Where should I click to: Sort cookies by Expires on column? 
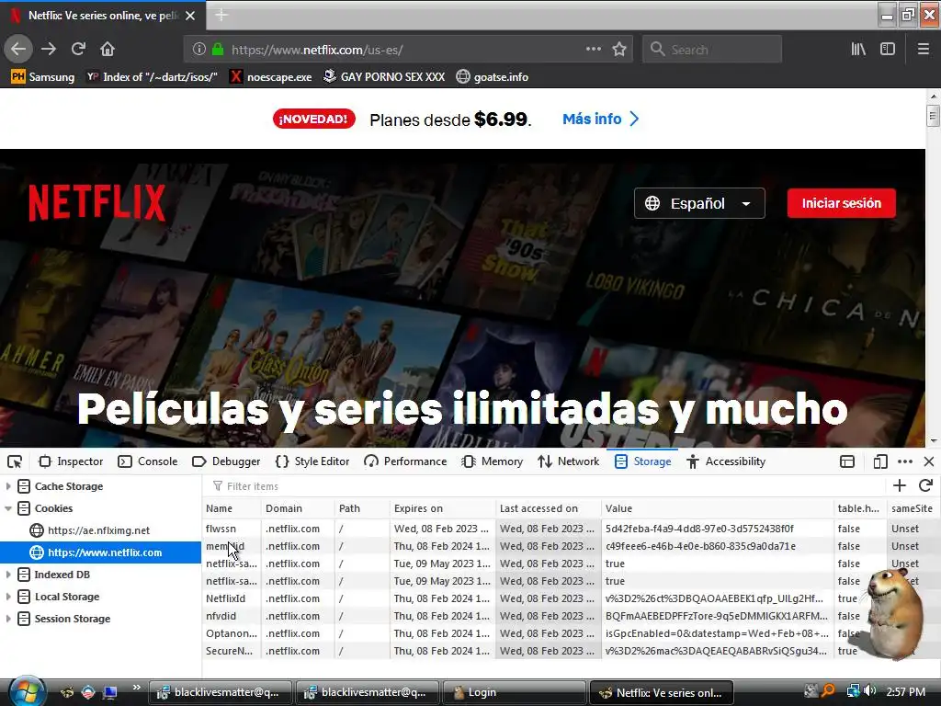[443, 508]
